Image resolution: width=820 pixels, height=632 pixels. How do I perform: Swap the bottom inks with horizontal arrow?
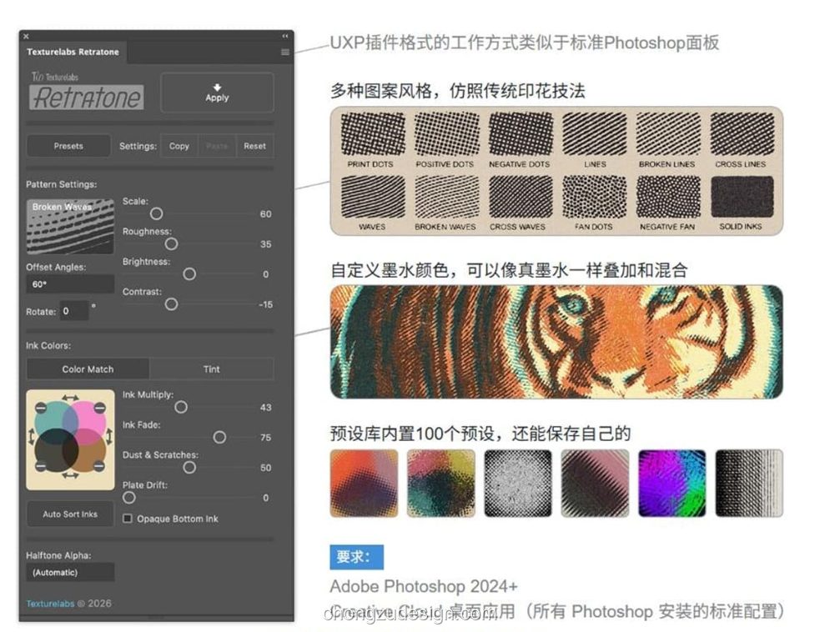pyautogui.click(x=70, y=475)
